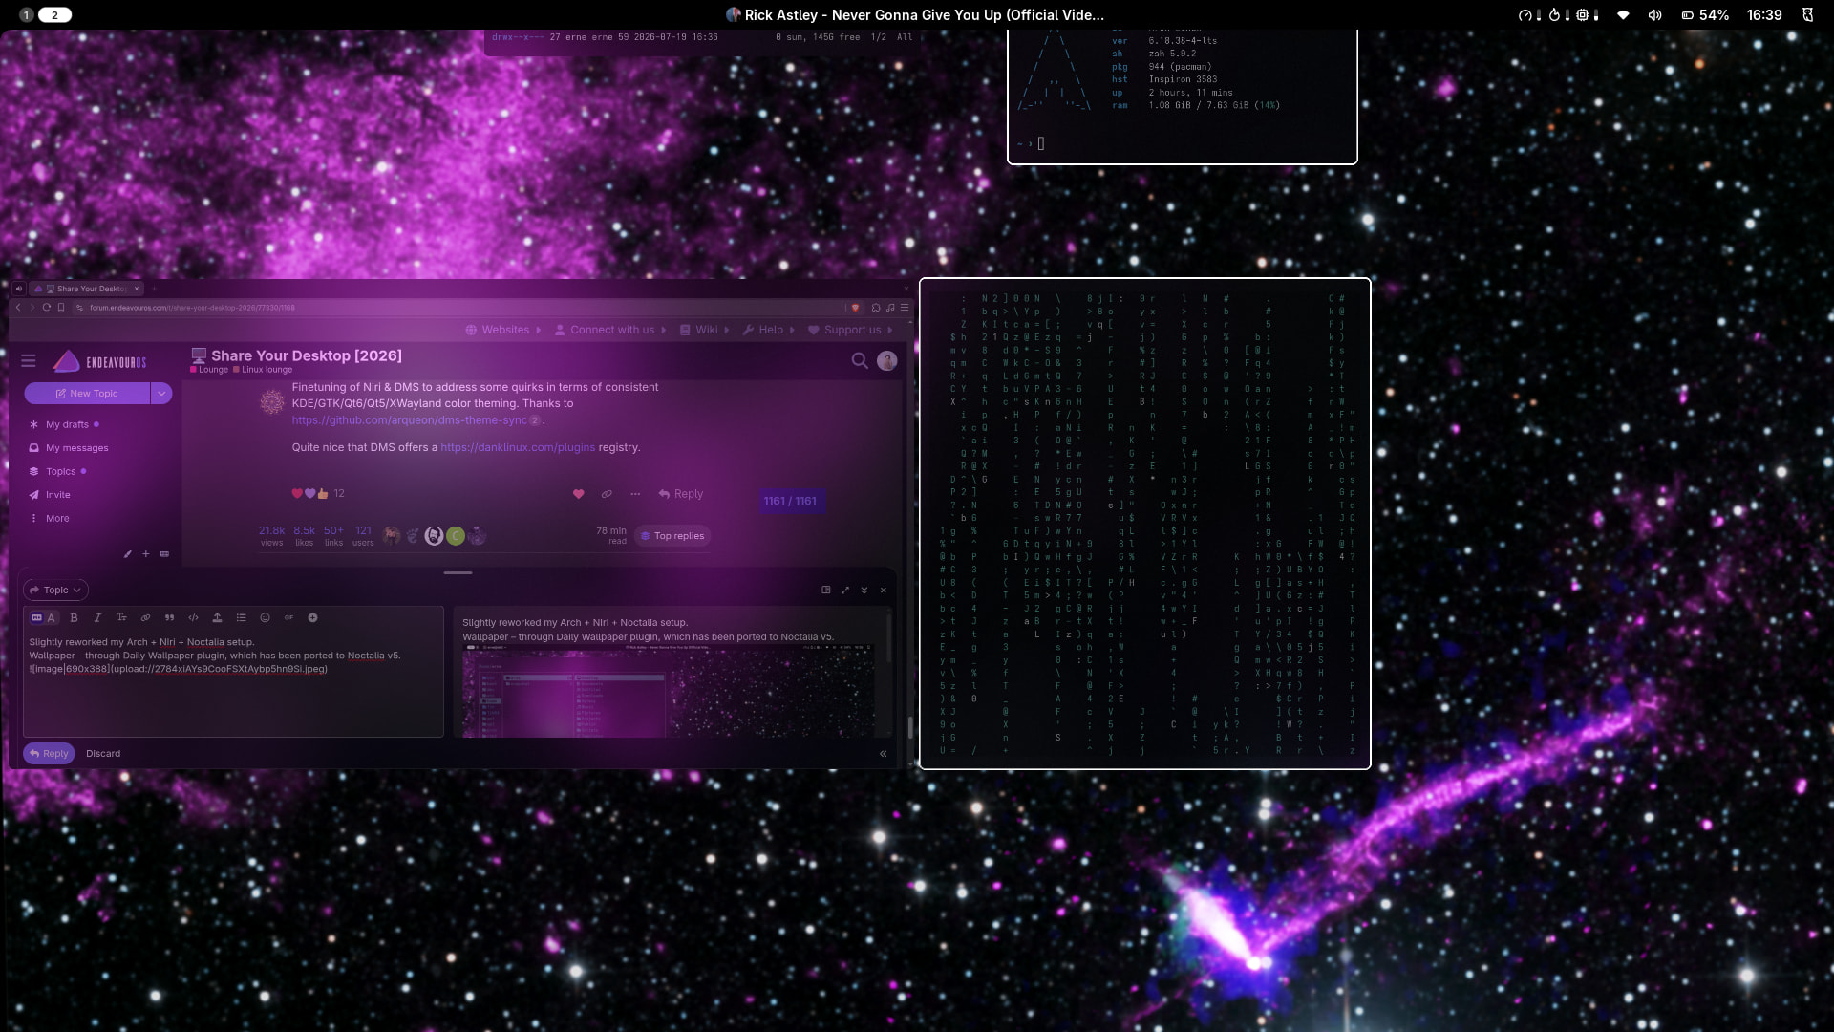The width and height of the screenshot is (1834, 1032).
Task: Hide the composer preview with double chevron
Action: point(883,754)
